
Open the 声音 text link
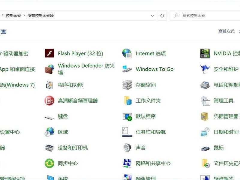pyautogui.click(x=140, y=148)
